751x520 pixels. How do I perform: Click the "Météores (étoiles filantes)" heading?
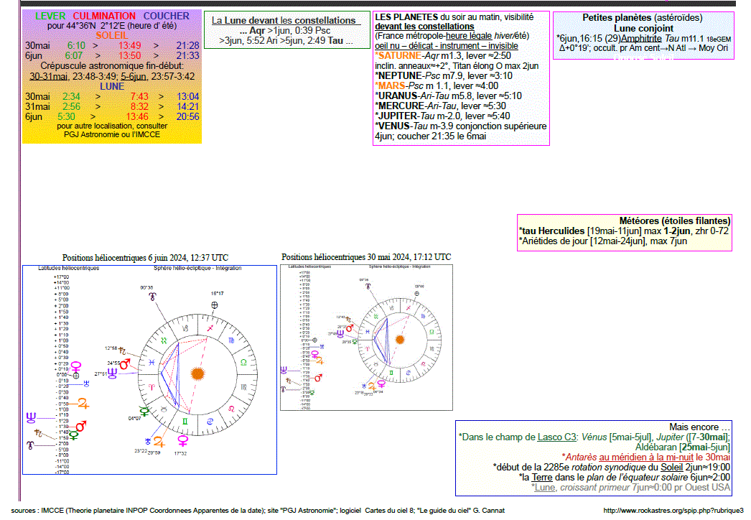coord(675,221)
